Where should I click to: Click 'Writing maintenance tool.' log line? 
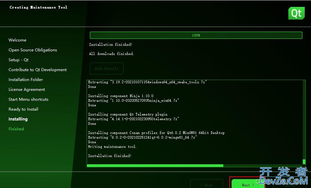click(112, 147)
